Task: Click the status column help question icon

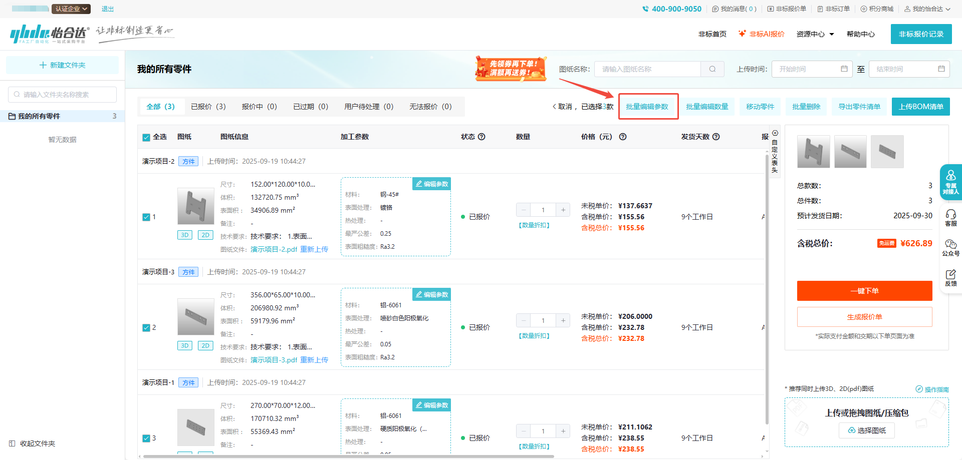Action: pos(482,137)
